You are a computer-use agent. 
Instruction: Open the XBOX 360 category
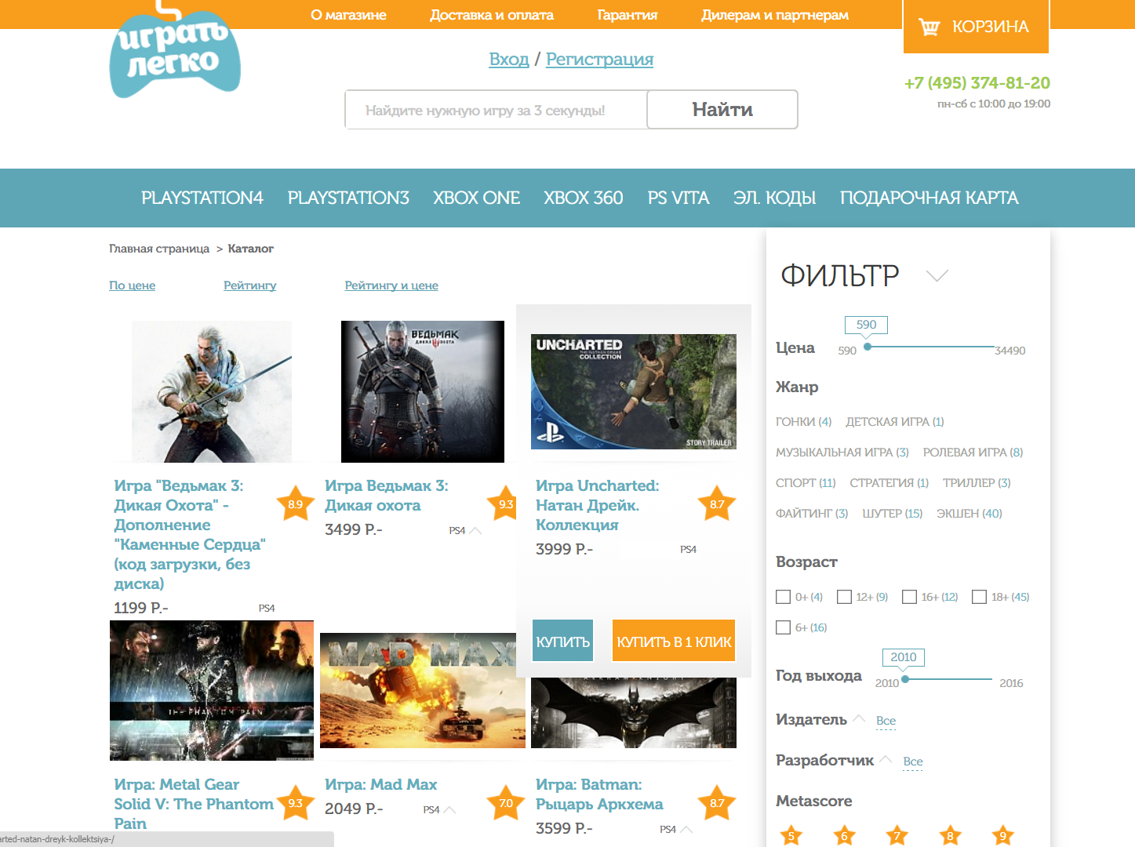(584, 198)
